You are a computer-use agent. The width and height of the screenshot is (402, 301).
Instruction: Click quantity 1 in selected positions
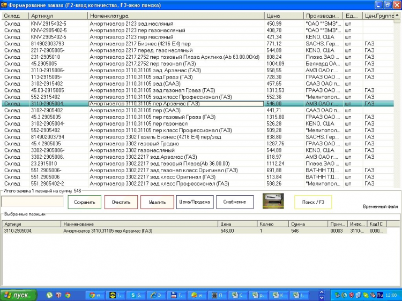[261, 231]
